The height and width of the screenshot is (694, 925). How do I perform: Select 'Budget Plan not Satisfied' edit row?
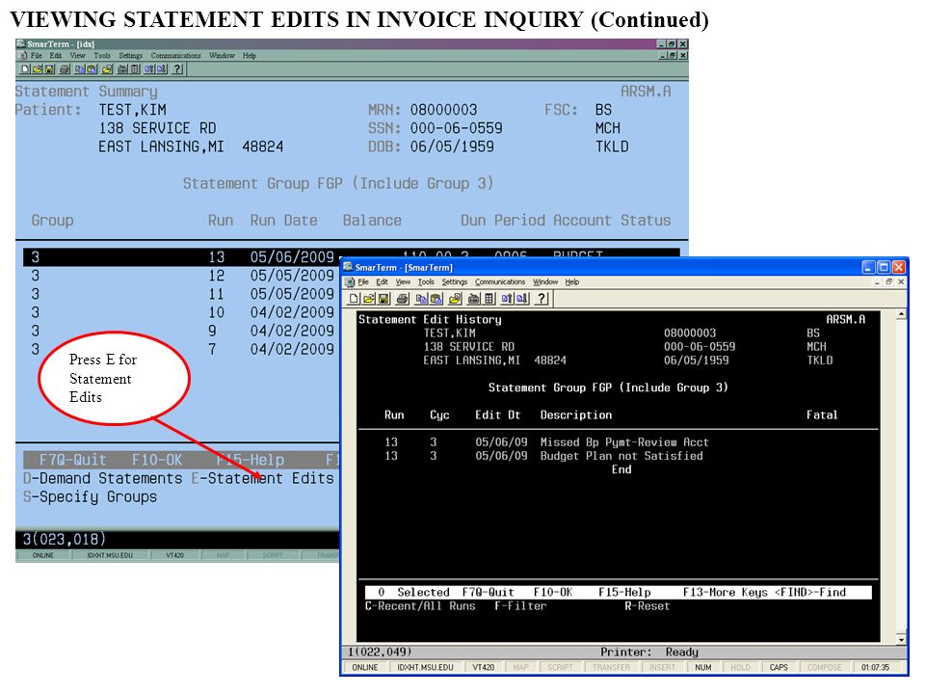click(x=618, y=456)
